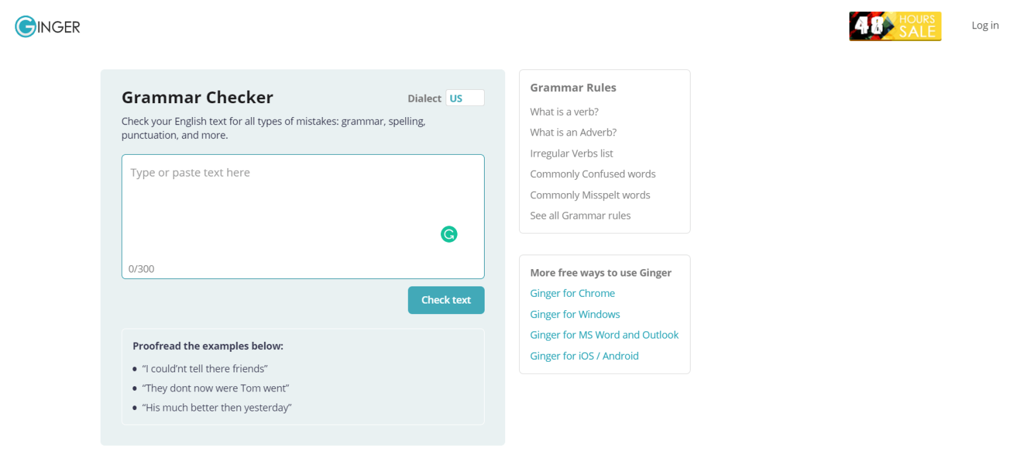This screenshot has width=1017, height=455.
Task: Select example "I could'nt tell there friends"
Action: coord(205,368)
